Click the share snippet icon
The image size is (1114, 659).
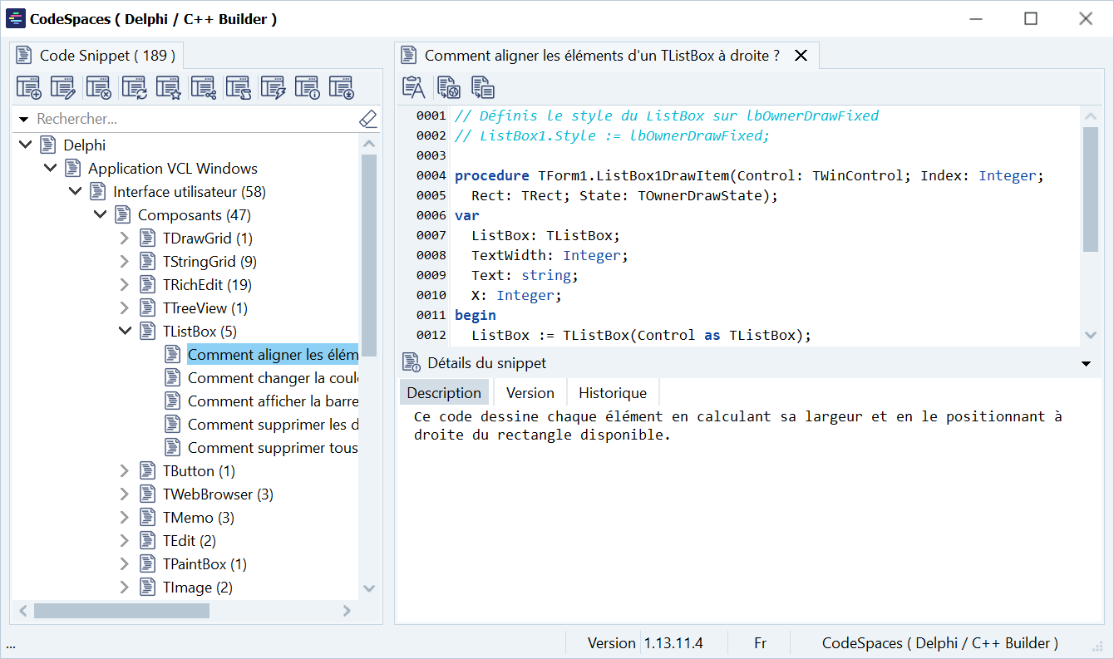tap(203, 87)
